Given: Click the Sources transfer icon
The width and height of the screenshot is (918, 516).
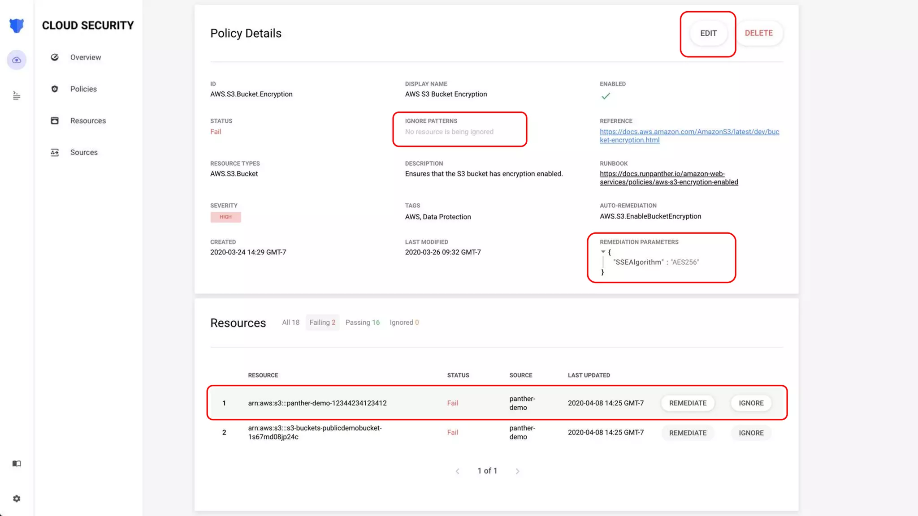Looking at the screenshot, I should pos(55,152).
